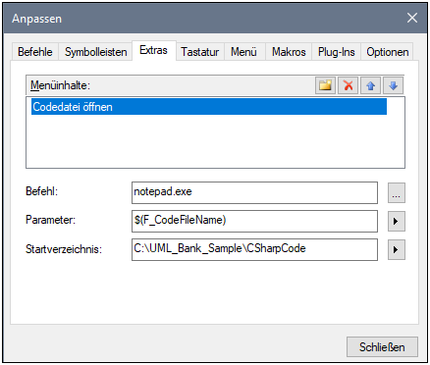Expand the Parameter arrow menu

pyautogui.click(x=397, y=222)
